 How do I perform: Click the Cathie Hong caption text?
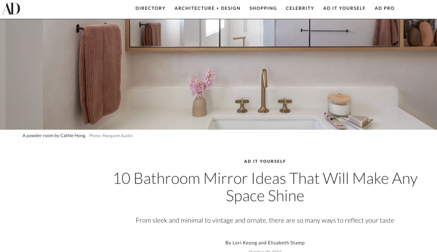54,136
